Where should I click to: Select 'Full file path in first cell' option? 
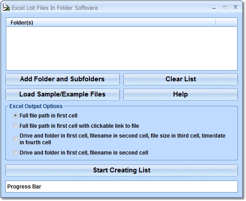point(15,116)
